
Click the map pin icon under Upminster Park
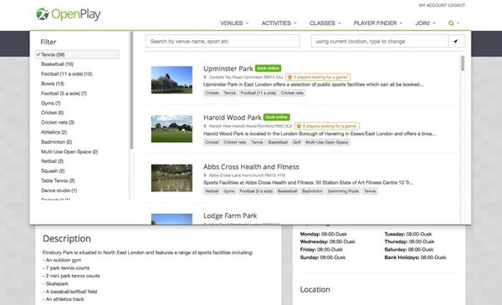pyautogui.click(x=205, y=77)
